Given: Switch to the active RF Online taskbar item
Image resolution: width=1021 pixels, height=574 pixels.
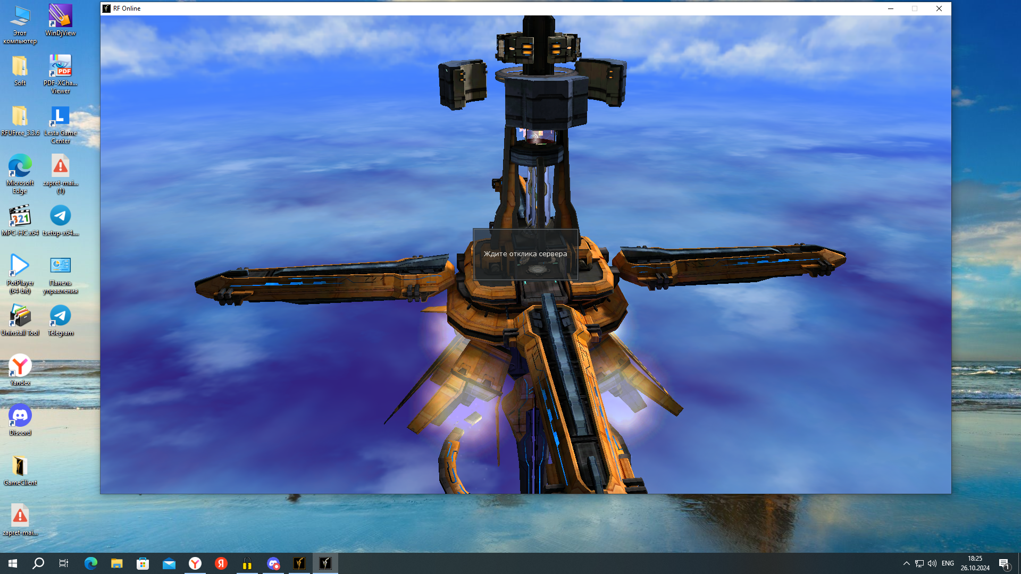Looking at the screenshot, I should (x=325, y=563).
